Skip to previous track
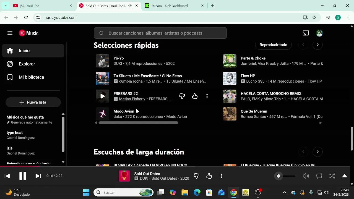The image size is (354, 199). tap(7, 176)
